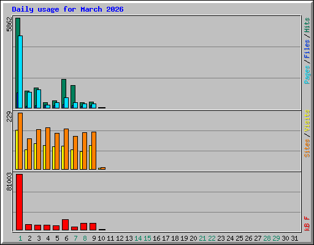Image resolution: width=314 pixels, height=245 pixels.
Task: Click the green day 22 label on the x-axis
Action: (212, 238)
